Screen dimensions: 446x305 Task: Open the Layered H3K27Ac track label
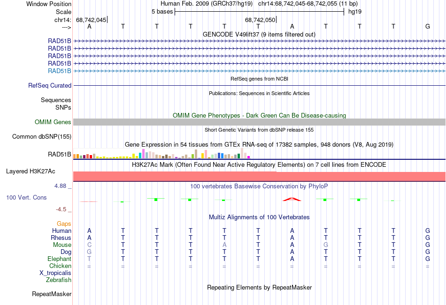[31, 171]
